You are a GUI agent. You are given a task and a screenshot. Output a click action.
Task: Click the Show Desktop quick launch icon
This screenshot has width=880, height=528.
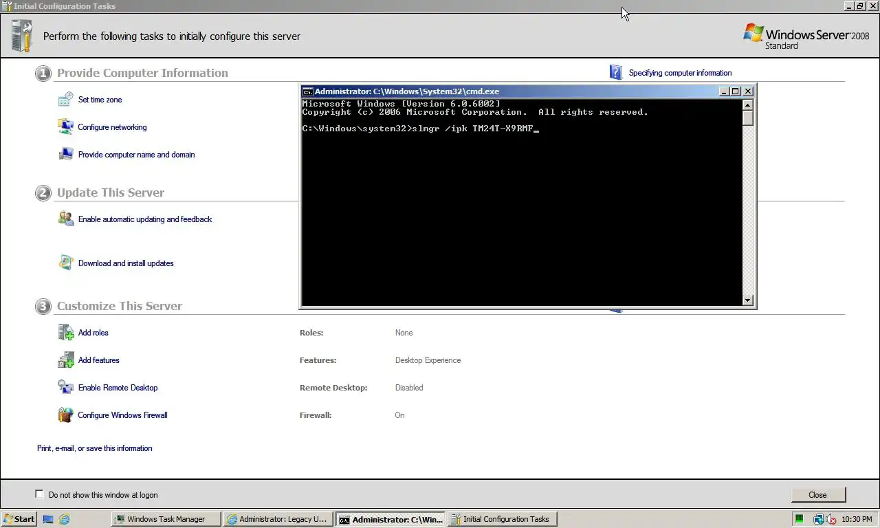click(48, 519)
